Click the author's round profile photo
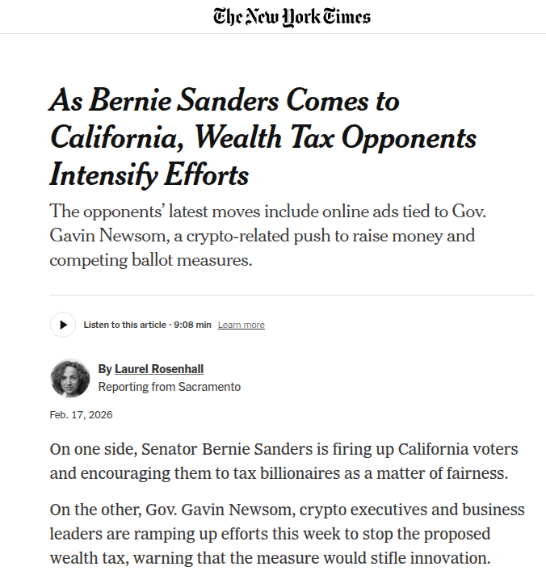This screenshot has height=575, width=546. click(x=70, y=378)
